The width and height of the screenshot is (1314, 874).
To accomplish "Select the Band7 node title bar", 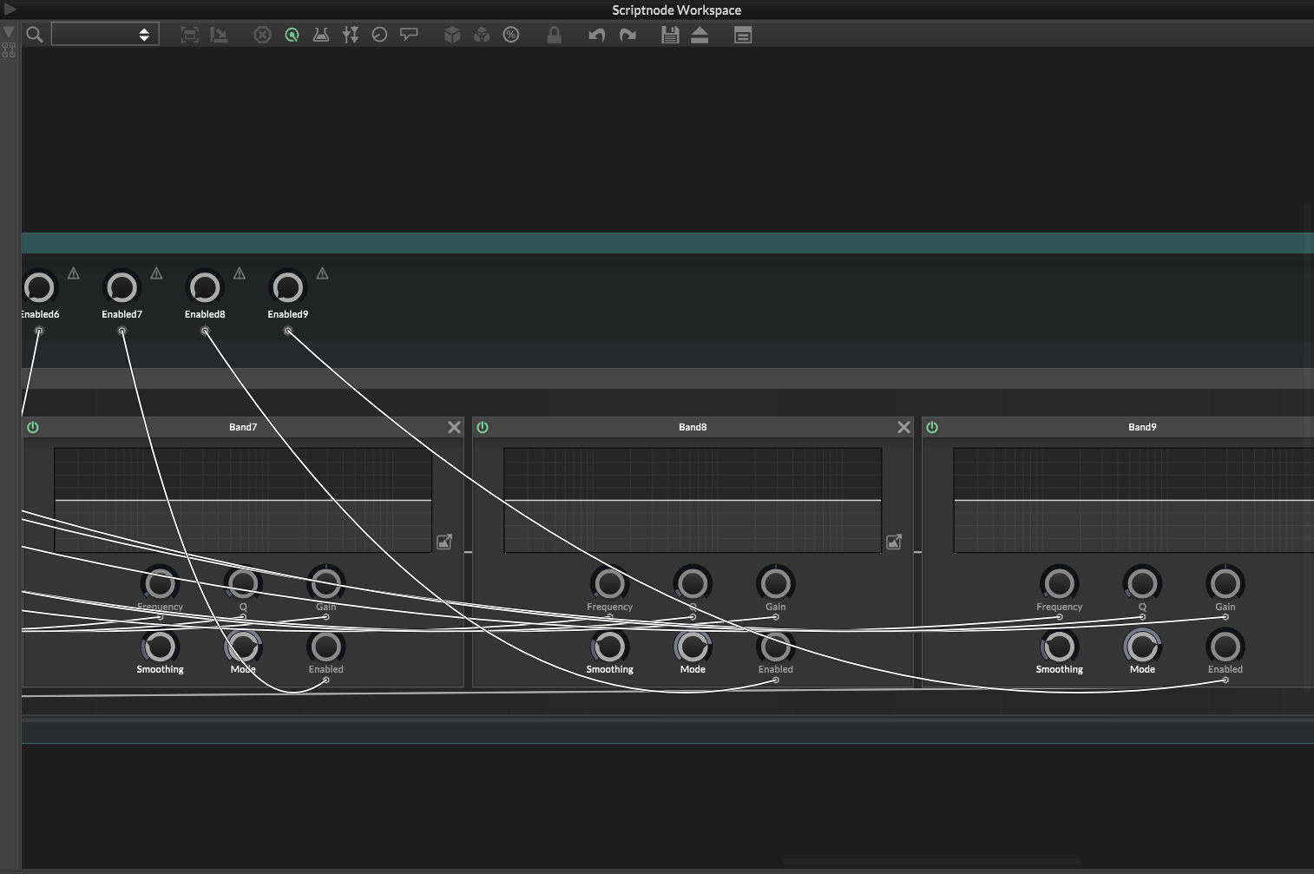I will pos(243,427).
